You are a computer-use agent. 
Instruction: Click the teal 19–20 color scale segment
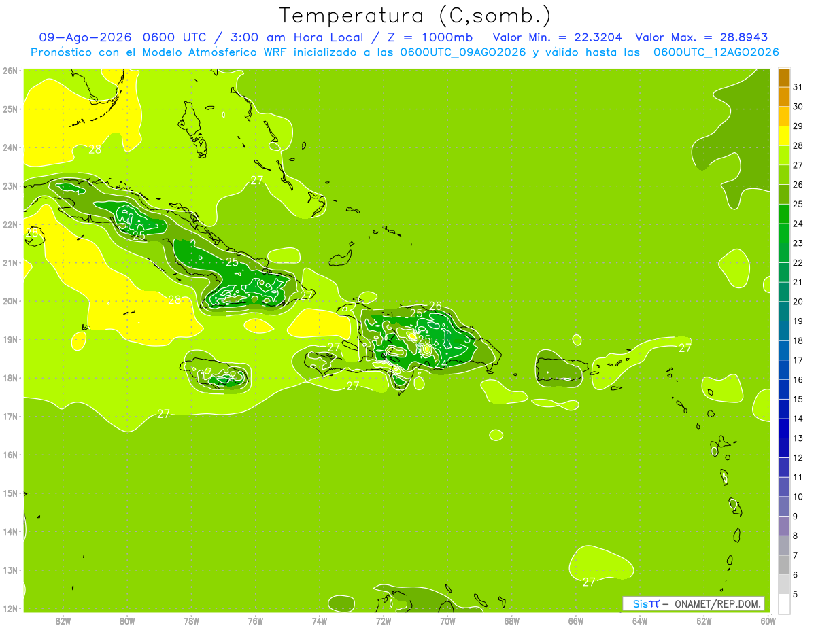point(784,311)
